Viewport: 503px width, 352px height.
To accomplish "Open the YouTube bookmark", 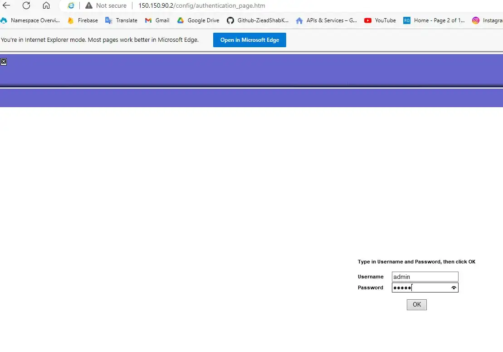I will click(x=380, y=20).
